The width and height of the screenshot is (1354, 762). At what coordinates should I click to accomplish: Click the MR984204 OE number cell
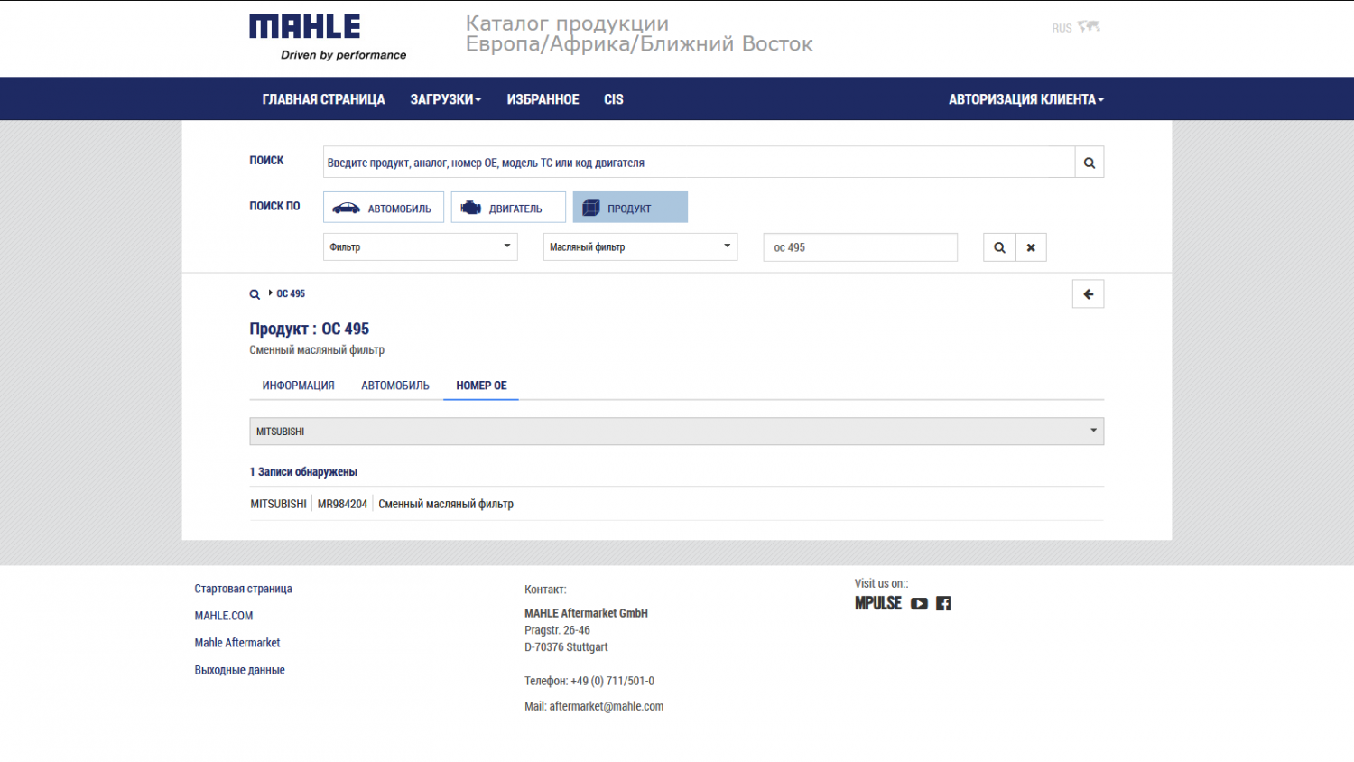[x=342, y=505]
